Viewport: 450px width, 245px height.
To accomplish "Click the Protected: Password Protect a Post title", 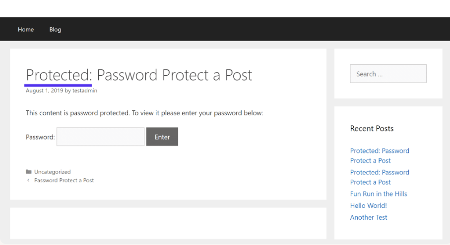I will click(139, 75).
